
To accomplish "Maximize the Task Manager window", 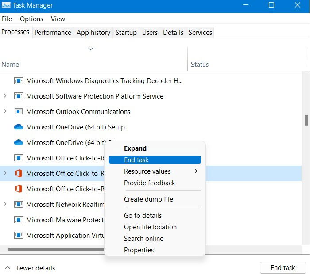I will pyautogui.click(x=271, y=5).
